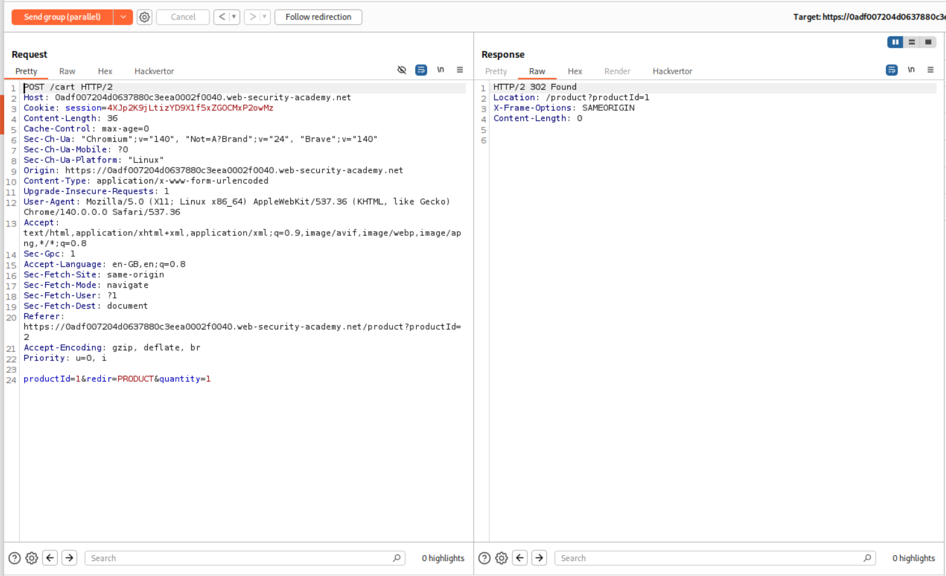The width and height of the screenshot is (946, 576).
Task: Click the Follow redirection button
Action: (318, 17)
